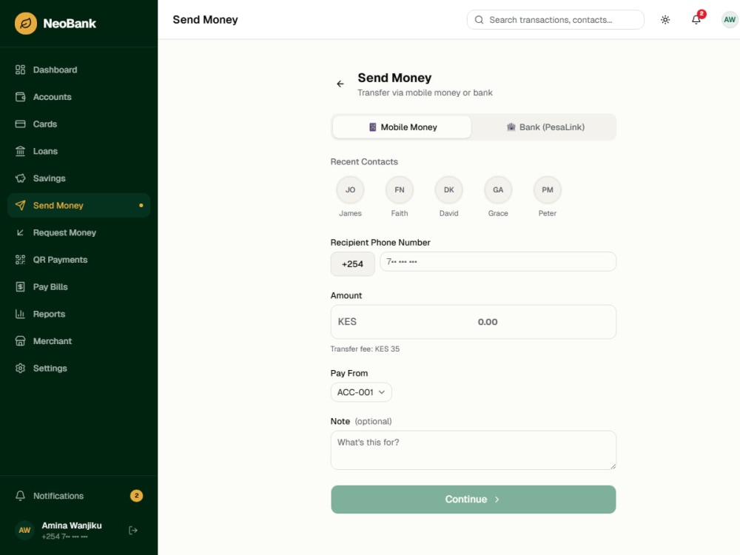
Task: Click the logout icon beside Amina Wanjiku
Action: tap(133, 531)
